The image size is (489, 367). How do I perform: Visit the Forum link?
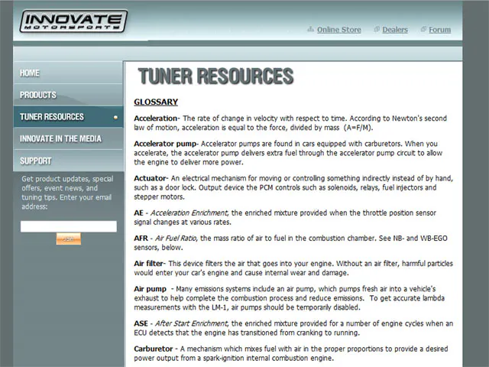pos(439,30)
